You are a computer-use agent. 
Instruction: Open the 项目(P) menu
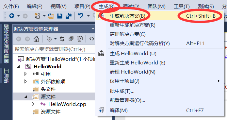(x=82, y=7)
